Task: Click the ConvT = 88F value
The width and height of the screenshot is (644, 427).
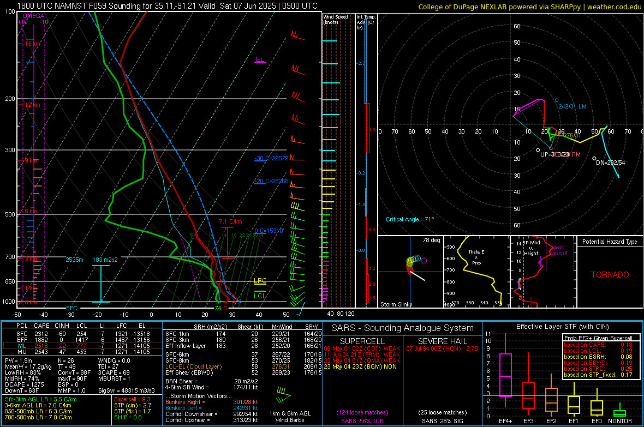Action: 74,373
